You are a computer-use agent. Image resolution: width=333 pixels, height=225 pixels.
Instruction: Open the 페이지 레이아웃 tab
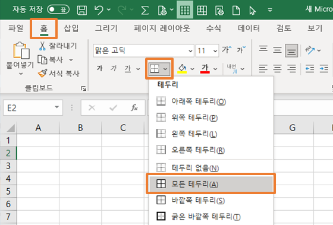point(162,28)
